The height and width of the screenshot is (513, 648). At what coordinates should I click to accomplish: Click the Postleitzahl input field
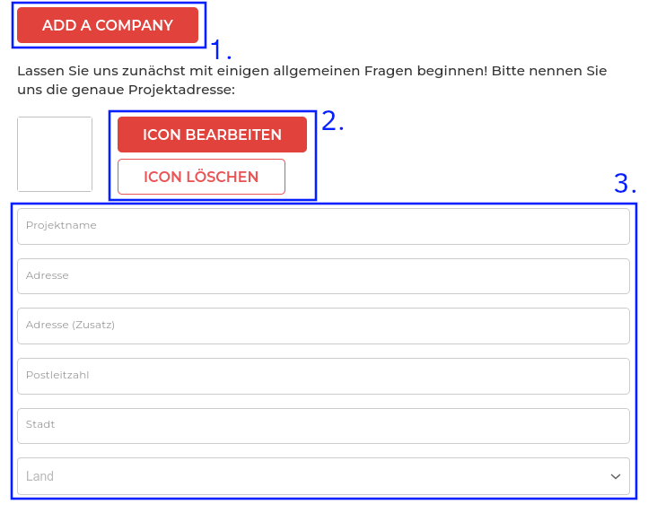(x=323, y=376)
